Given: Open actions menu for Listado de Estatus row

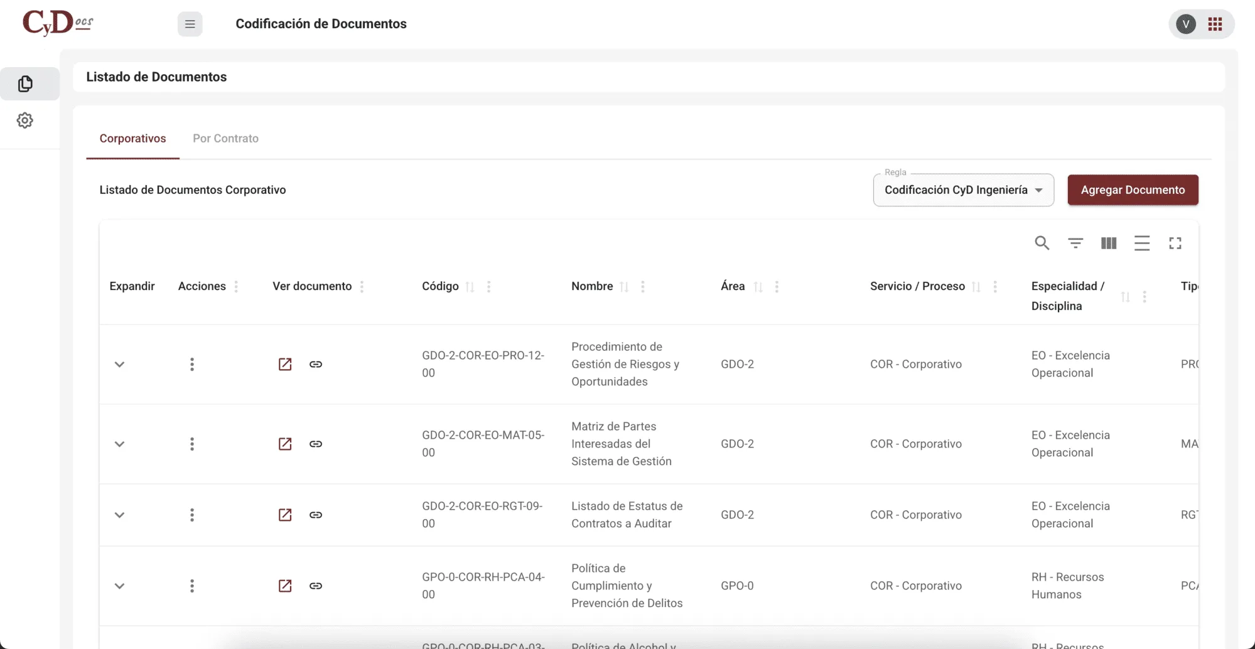Looking at the screenshot, I should (192, 515).
